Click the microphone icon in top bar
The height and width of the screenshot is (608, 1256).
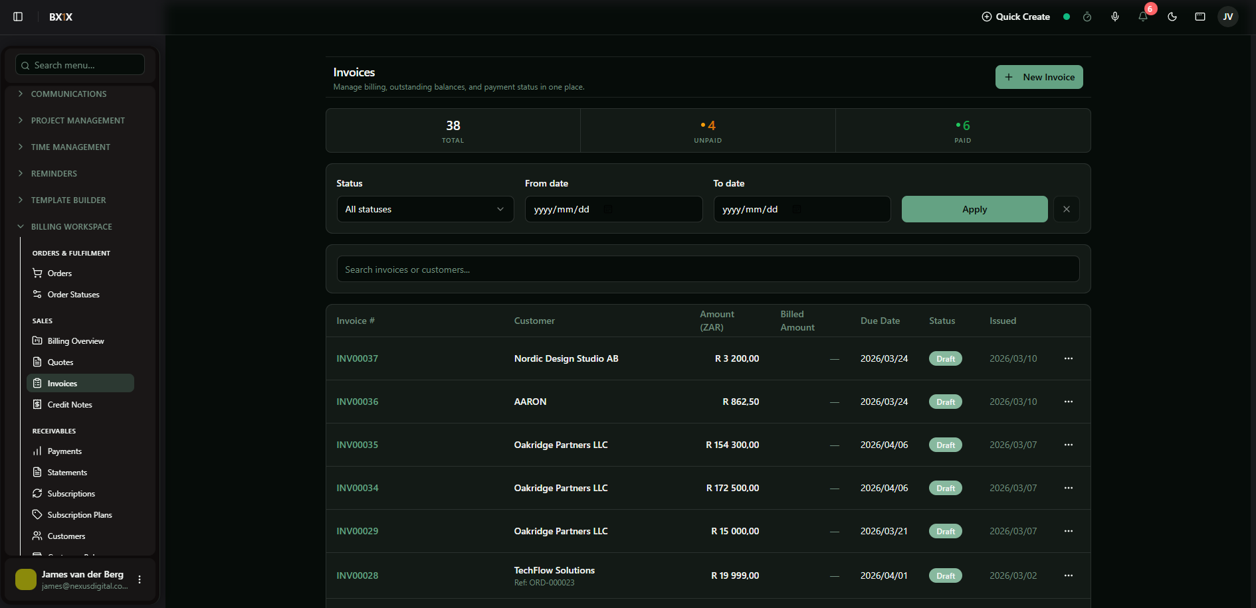(x=1115, y=17)
